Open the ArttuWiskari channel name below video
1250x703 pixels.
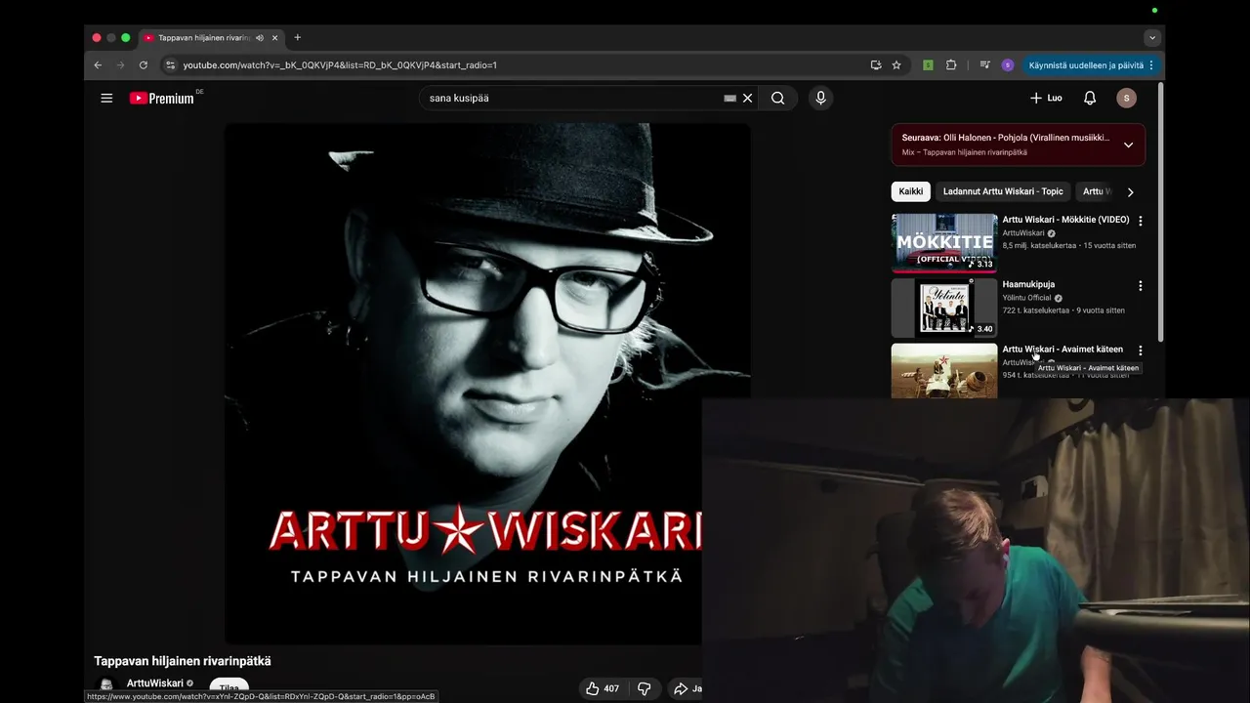click(154, 683)
